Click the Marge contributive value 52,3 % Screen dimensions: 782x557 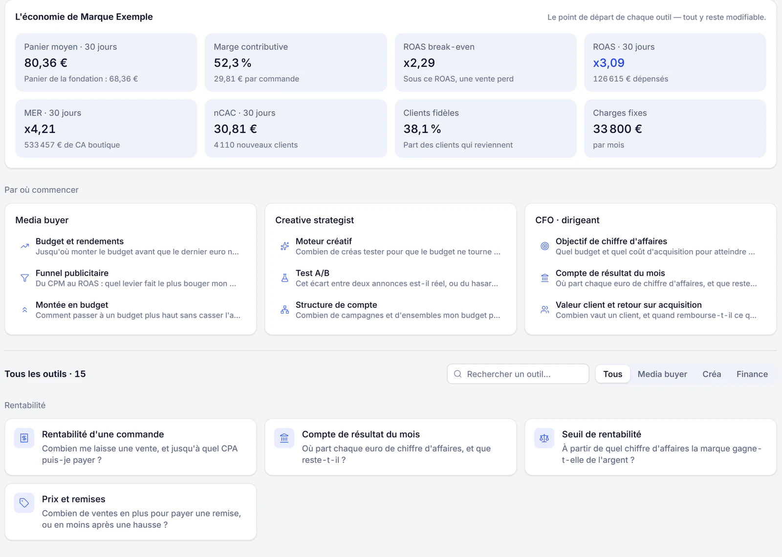(233, 63)
